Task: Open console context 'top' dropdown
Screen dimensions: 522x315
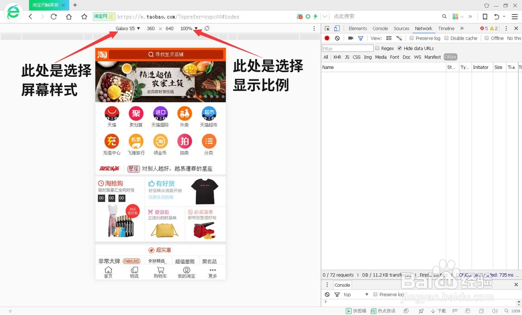Action: [x=356, y=294]
